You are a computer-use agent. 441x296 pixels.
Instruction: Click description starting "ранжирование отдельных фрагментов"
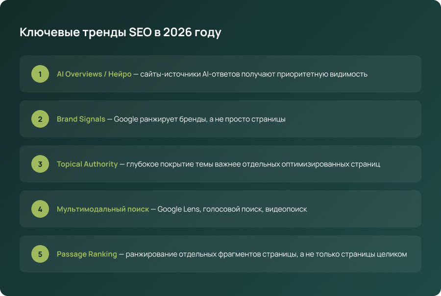click(x=266, y=254)
